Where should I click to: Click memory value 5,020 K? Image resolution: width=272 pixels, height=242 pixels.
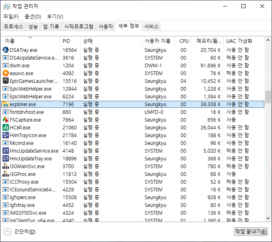[x=212, y=151]
